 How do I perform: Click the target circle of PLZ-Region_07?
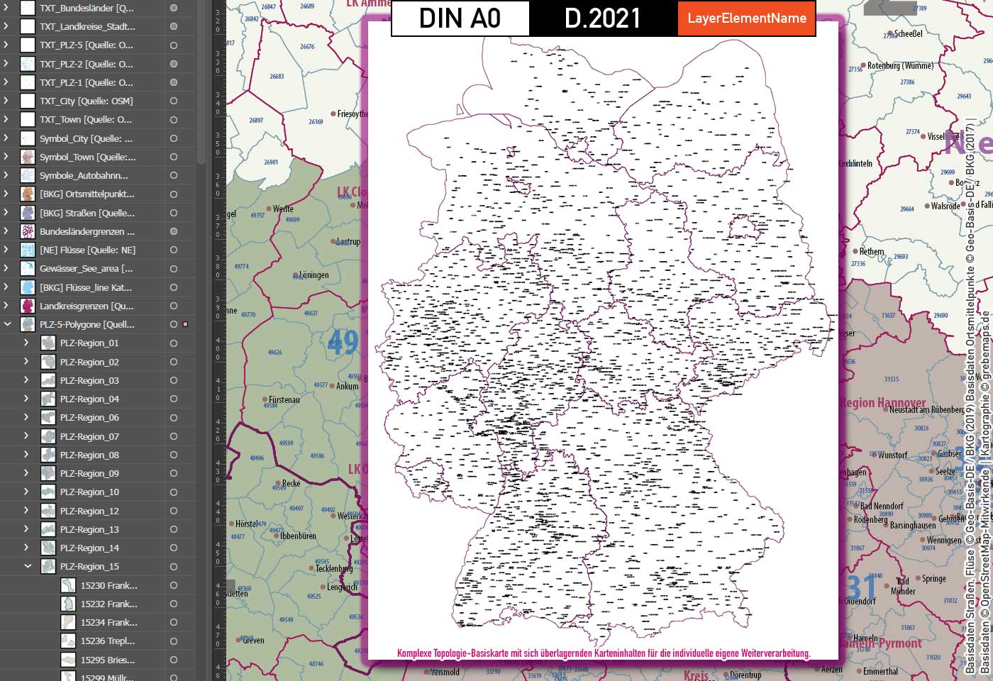172,436
